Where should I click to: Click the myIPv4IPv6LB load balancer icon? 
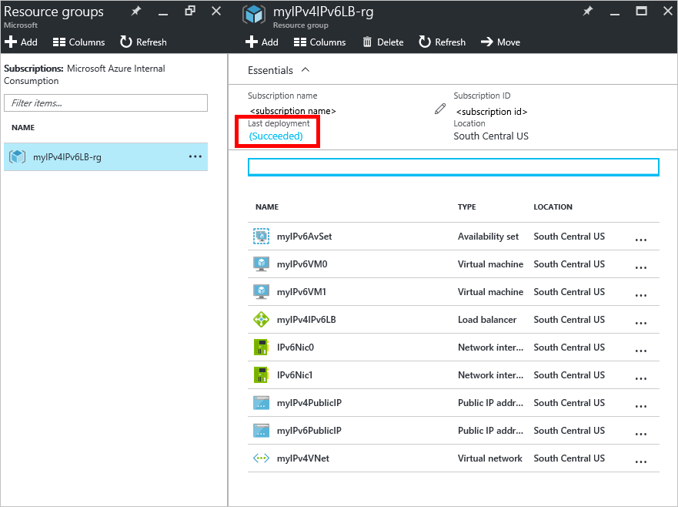[x=261, y=320]
